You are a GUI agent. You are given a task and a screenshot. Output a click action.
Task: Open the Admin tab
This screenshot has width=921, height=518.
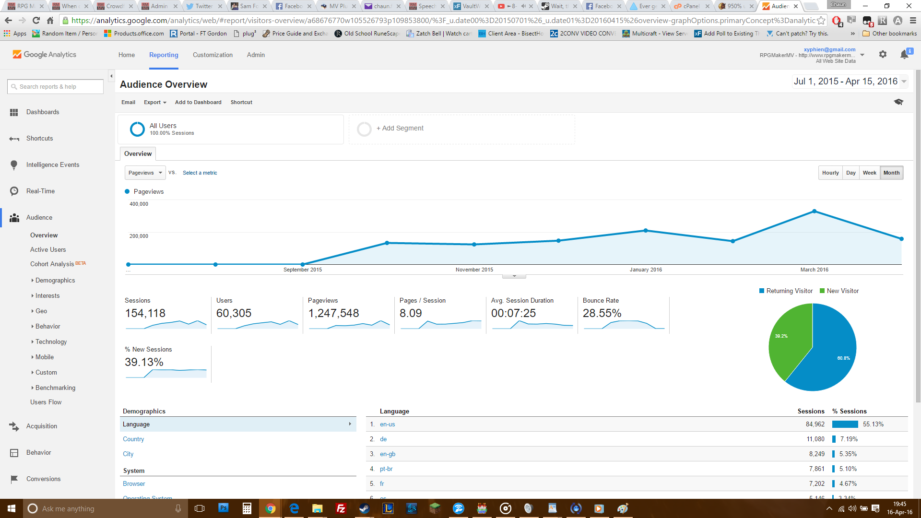click(x=256, y=55)
